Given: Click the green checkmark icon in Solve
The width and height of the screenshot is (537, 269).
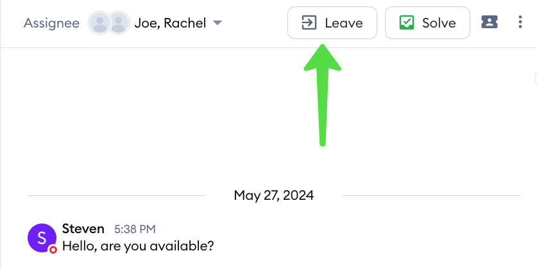Looking at the screenshot, I should point(407,23).
